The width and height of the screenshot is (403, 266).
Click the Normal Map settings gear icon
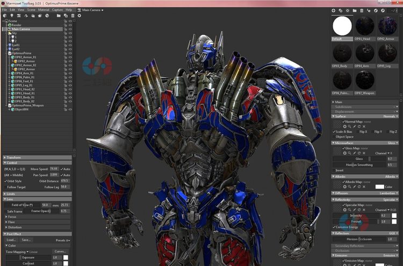pos(344,127)
